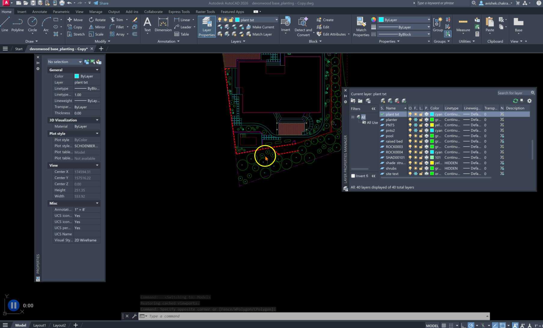The image size is (543, 328).
Task: Click the New Layer icon in Layer Manager
Action: (x=383, y=101)
